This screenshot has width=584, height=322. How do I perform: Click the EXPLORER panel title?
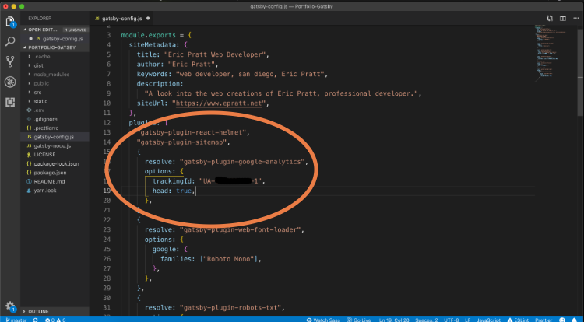tap(40, 18)
